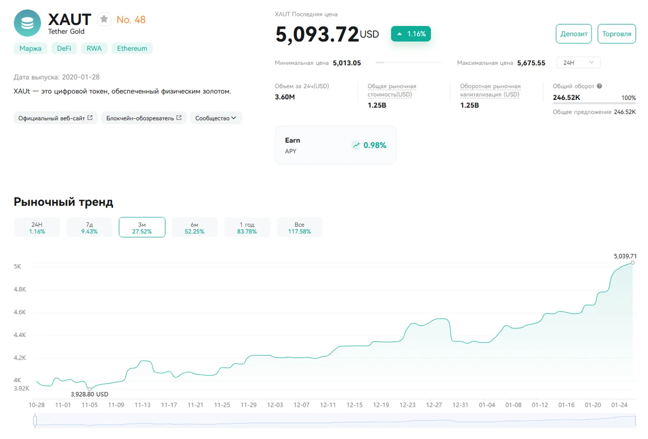
Task: Click the 3.60M 24h volume value
Action: pos(285,97)
